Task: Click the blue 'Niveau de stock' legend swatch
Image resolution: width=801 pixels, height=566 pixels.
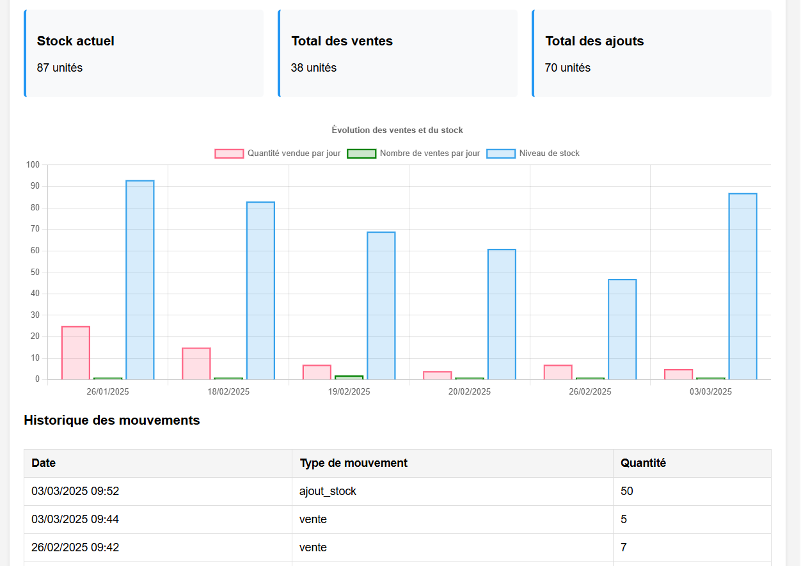Action: 501,153
